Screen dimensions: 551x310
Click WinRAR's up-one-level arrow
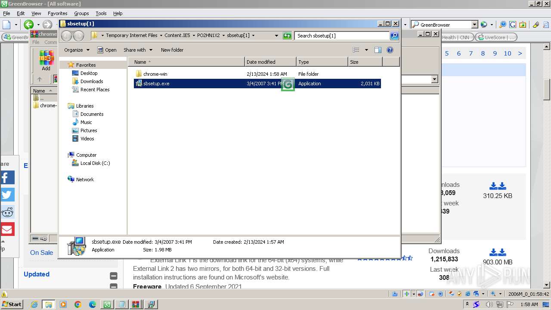tap(40, 79)
